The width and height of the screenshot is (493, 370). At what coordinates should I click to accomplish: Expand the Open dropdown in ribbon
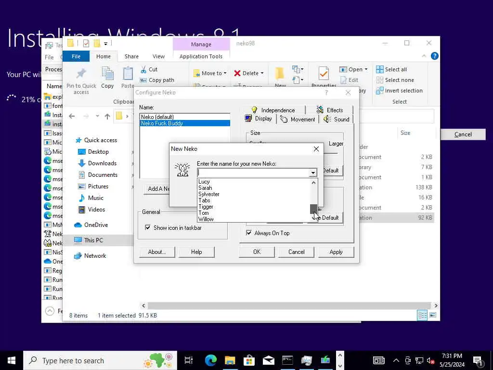366,69
